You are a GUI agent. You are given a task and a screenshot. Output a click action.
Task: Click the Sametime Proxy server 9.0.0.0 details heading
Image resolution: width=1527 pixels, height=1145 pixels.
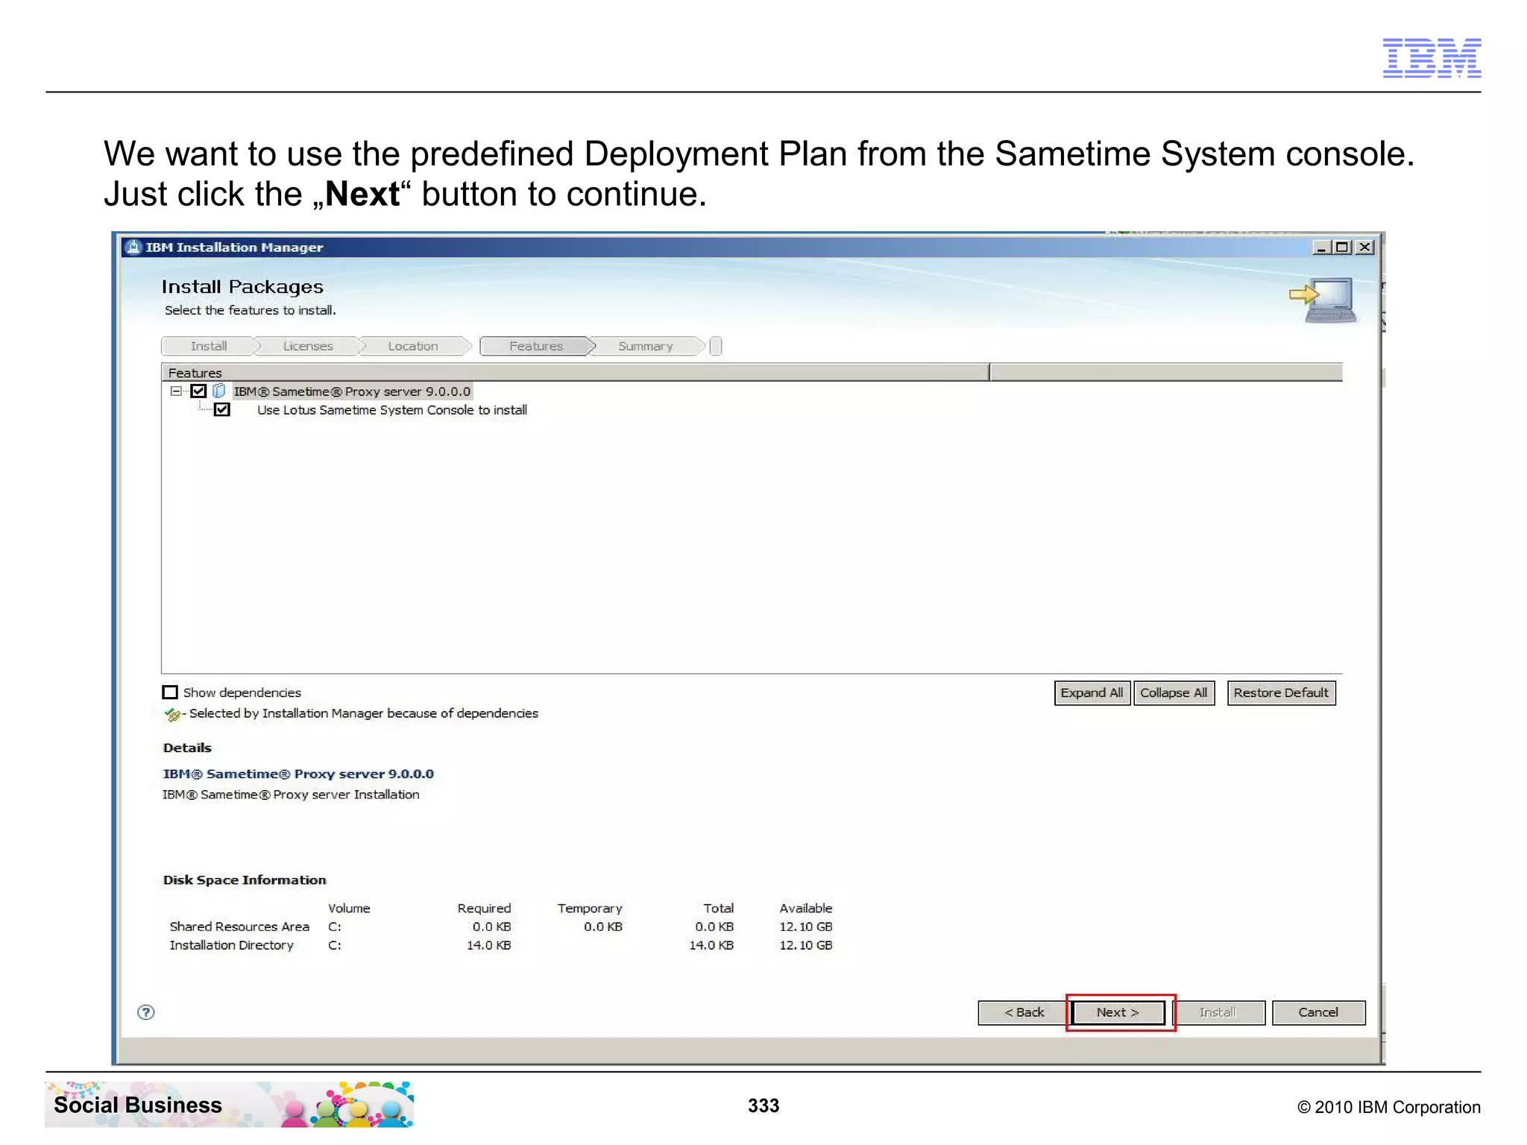coord(298,774)
